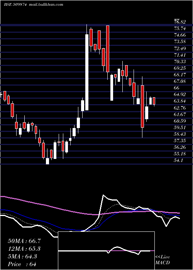Click the 67.08 price axis label
Image resolution: width=193 pixels, height=270 pixels.
coord(180,81)
